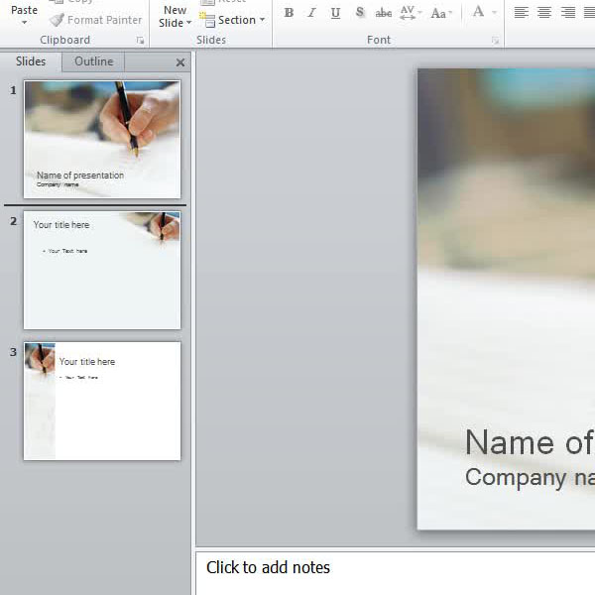Image resolution: width=595 pixels, height=595 pixels.
Task: Toggle Bold formatting
Action: (x=289, y=13)
